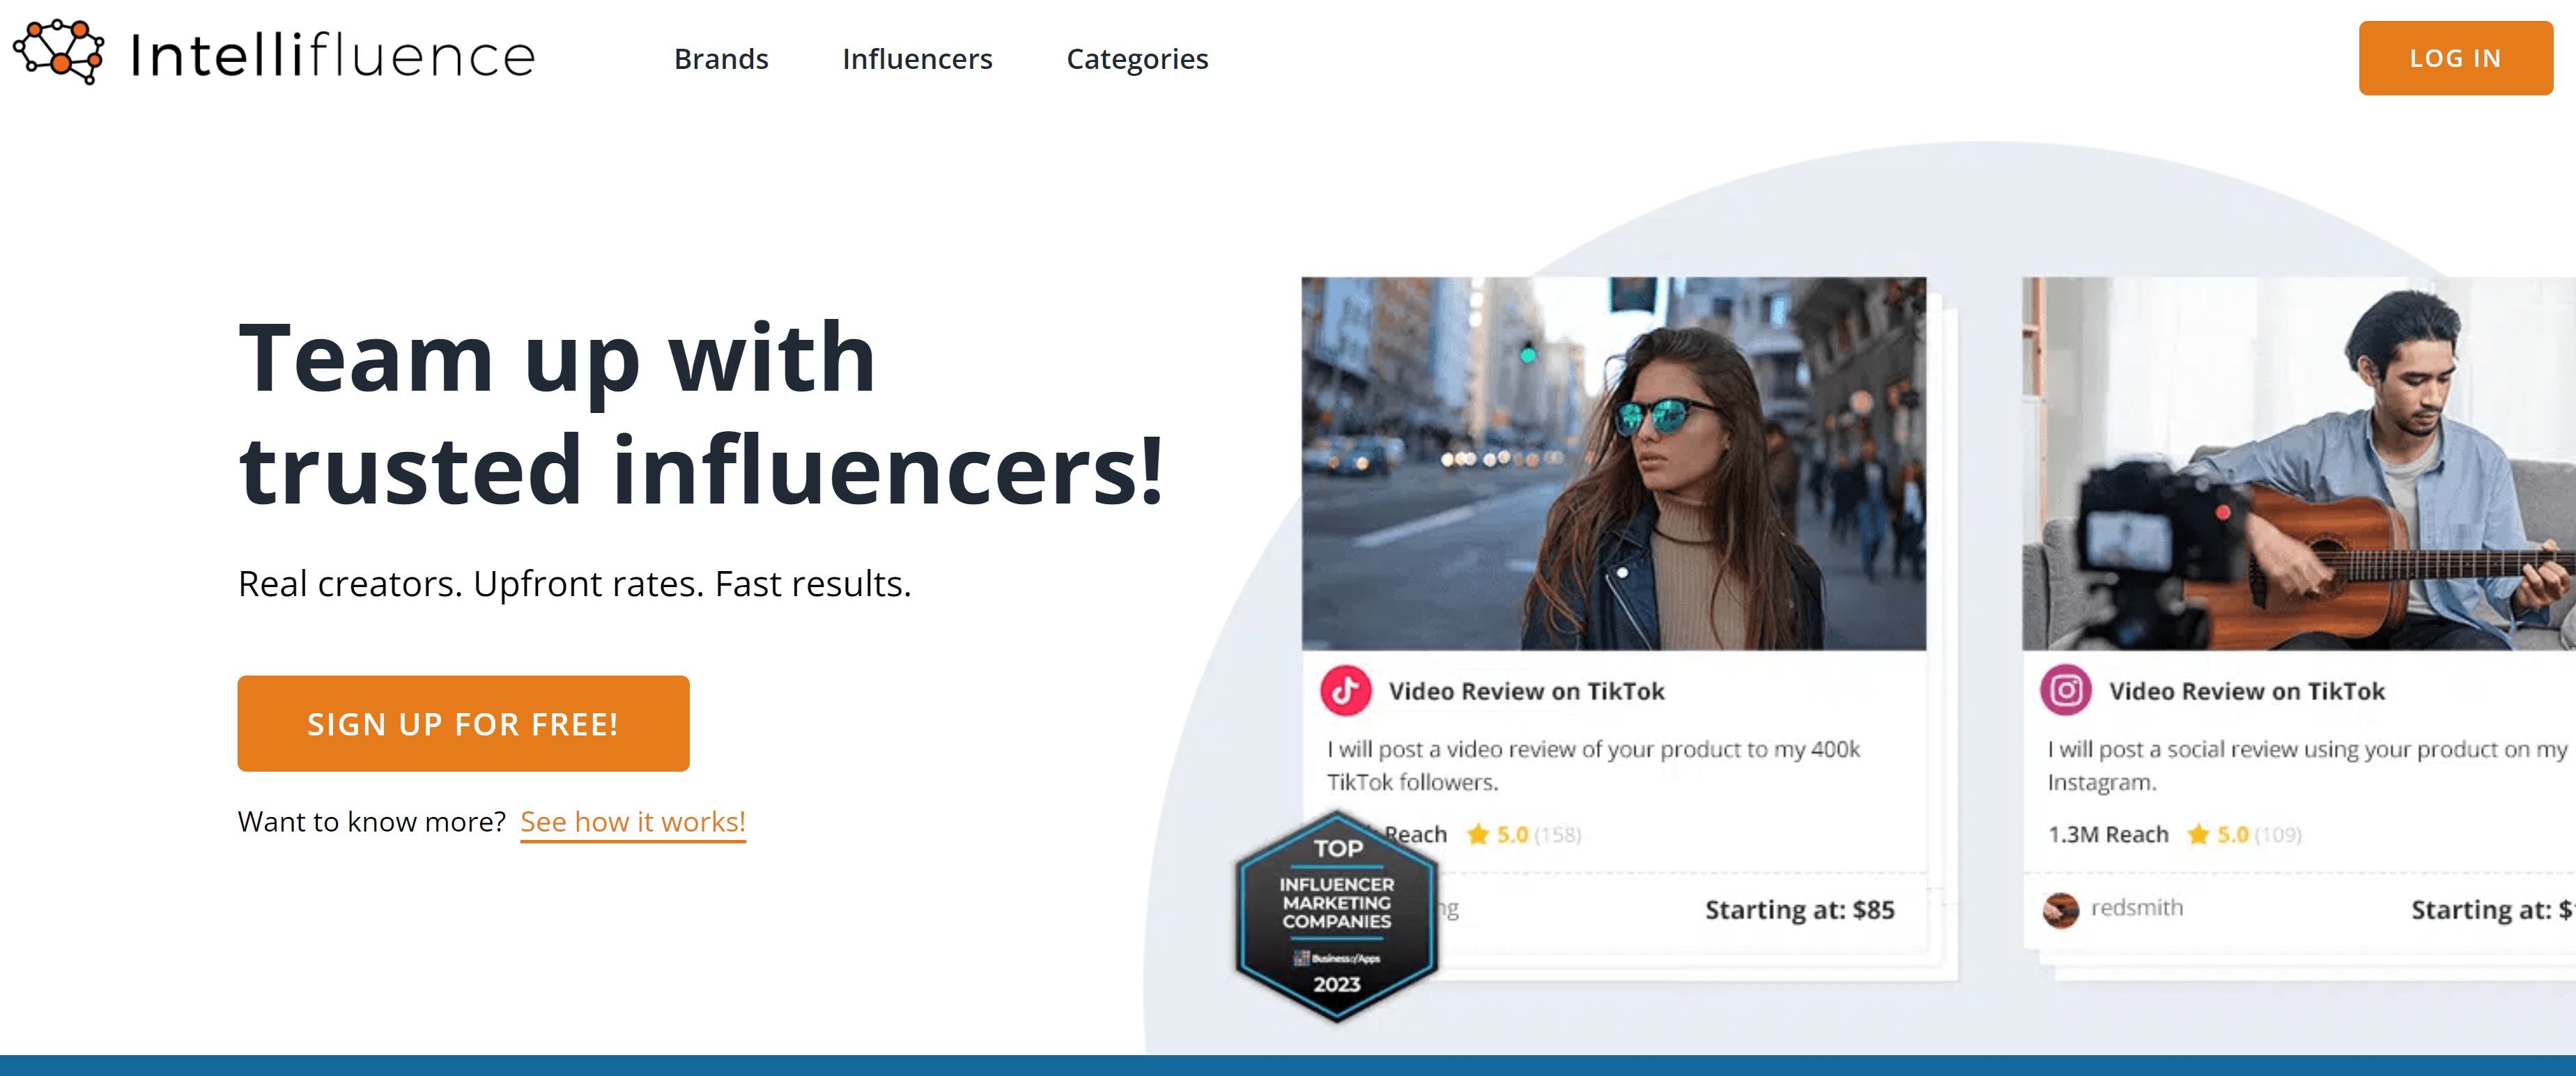The height and width of the screenshot is (1076, 2576).
Task: Click the Intellifluence wordmark text
Action: coord(333,55)
